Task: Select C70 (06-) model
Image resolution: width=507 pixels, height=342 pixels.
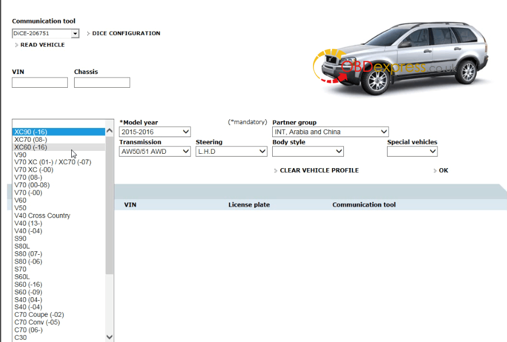Action: coord(59,330)
